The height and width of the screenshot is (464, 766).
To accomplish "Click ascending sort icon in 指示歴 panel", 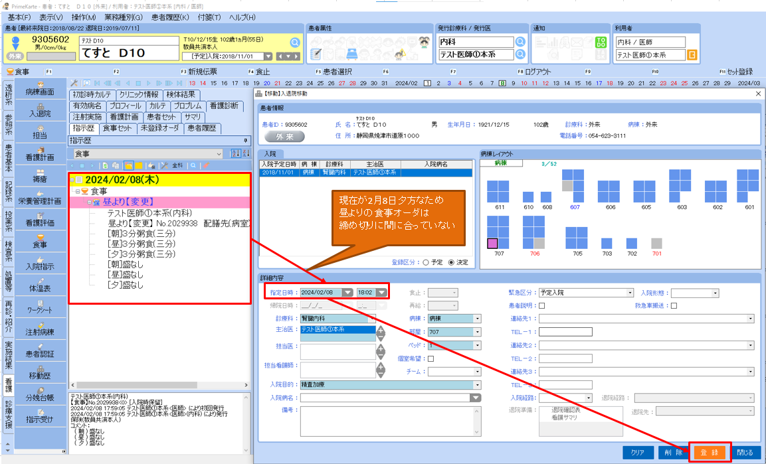I will click(x=235, y=154).
